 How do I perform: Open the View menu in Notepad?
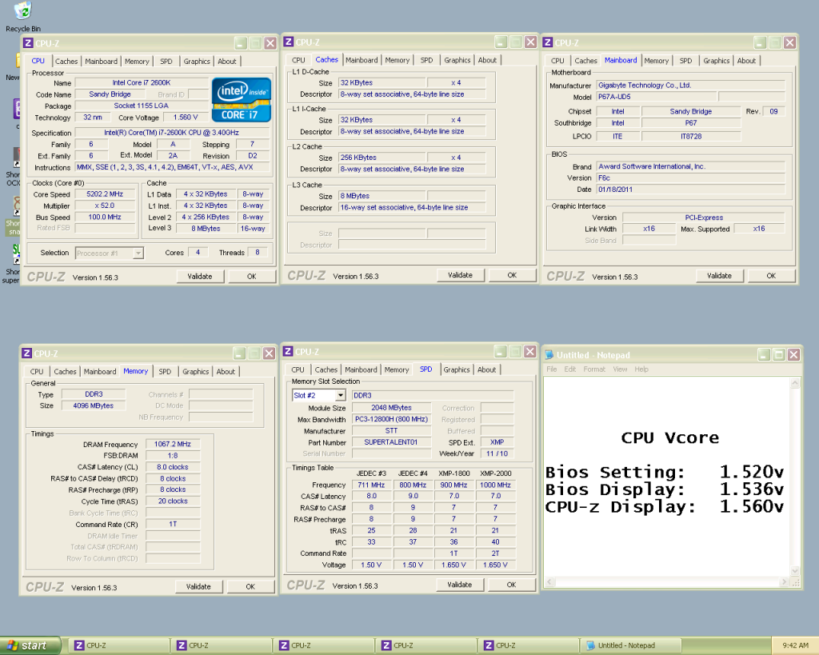point(620,369)
